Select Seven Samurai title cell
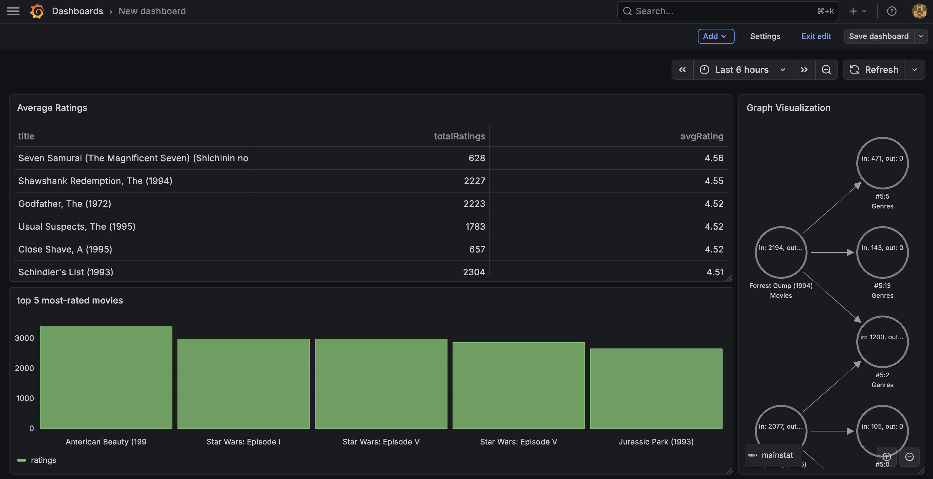933x479 pixels. (x=133, y=158)
